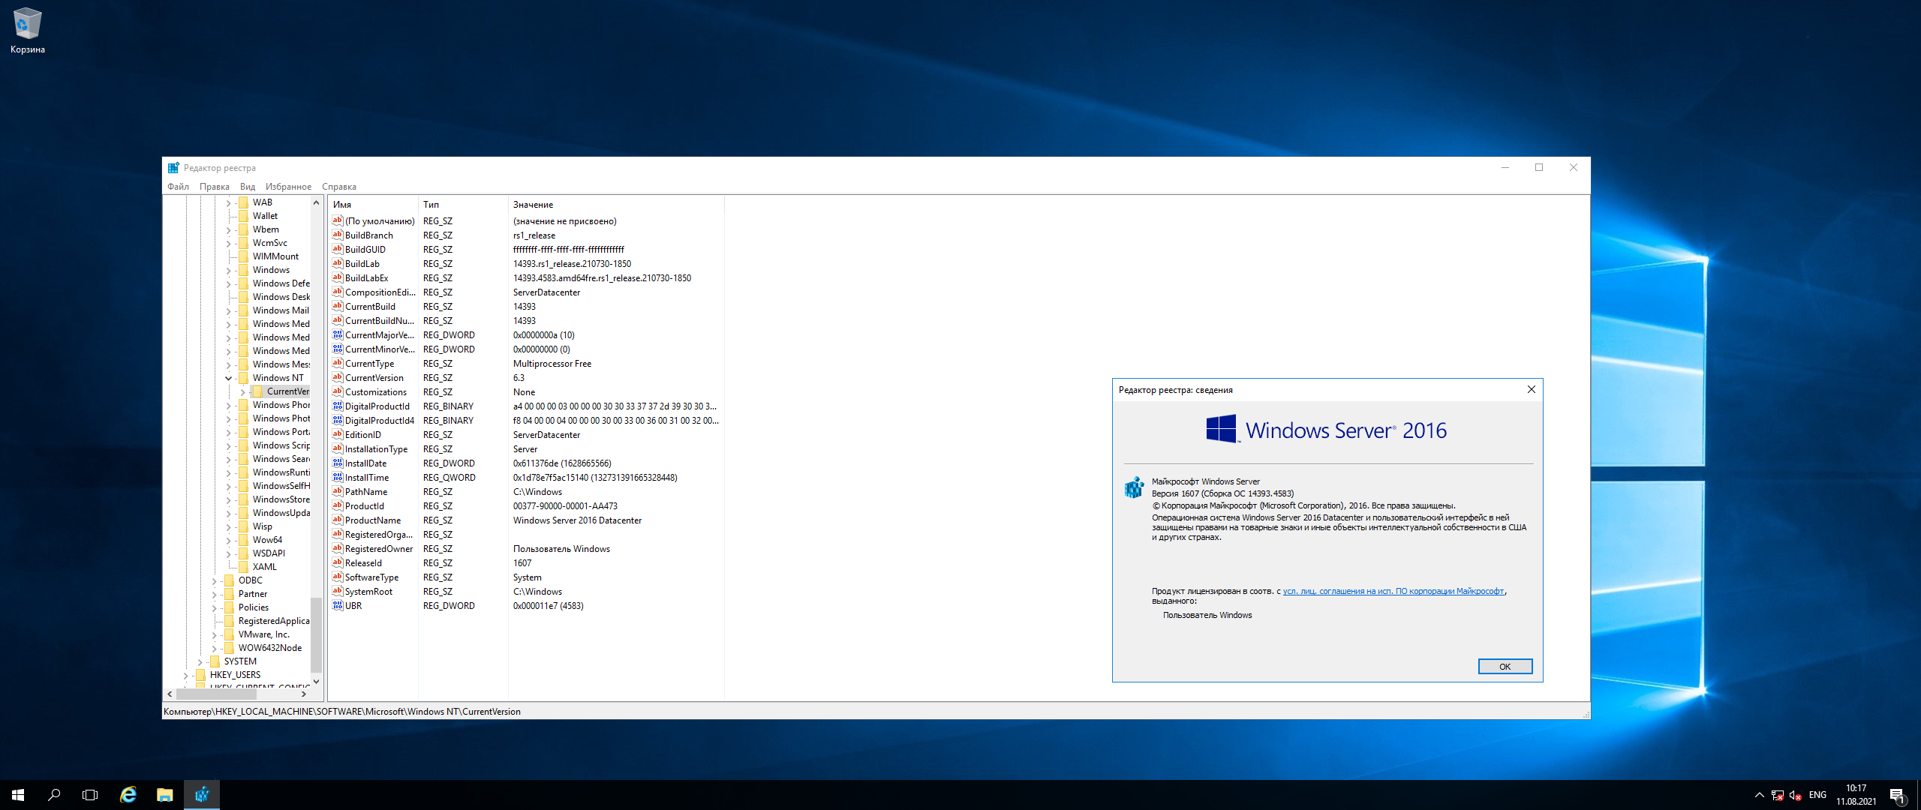1921x810 pixels.
Task: Expand the WOW6432Node key
Action: (214, 648)
